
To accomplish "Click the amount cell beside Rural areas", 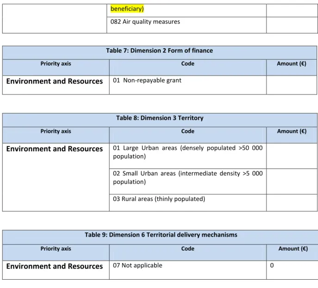I will (x=292, y=203).
